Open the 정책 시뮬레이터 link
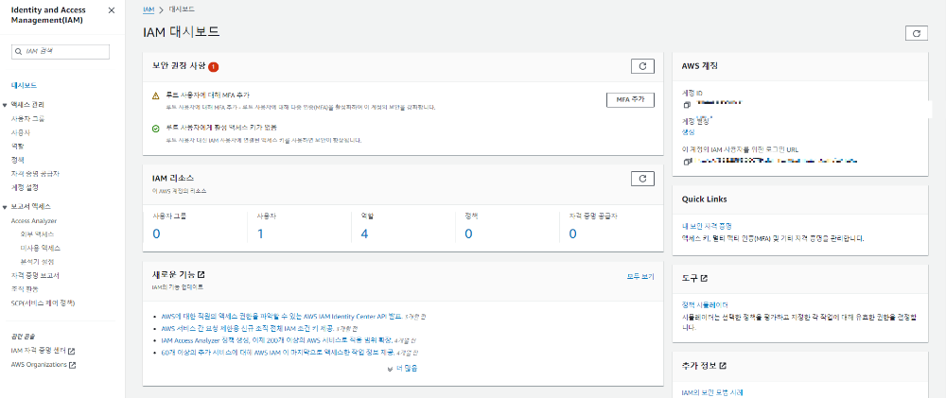The height and width of the screenshot is (398, 946). tap(704, 305)
